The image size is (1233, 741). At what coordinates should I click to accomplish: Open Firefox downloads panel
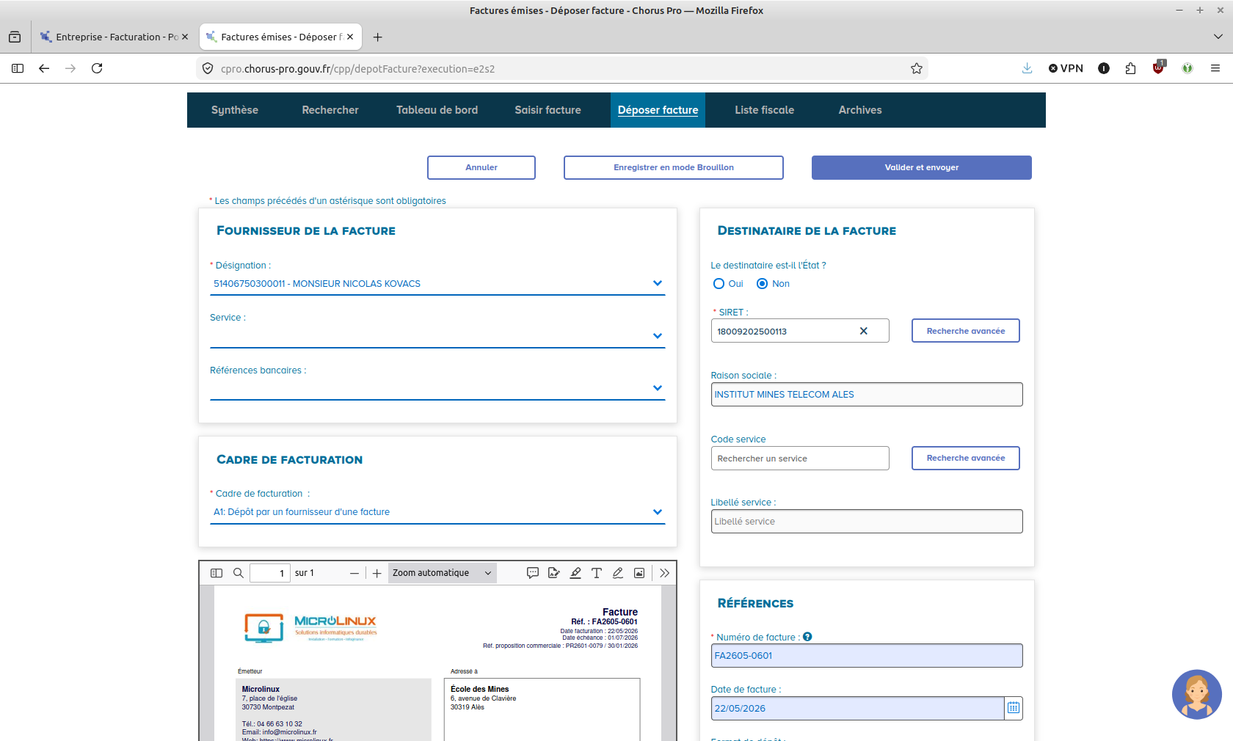[1027, 68]
